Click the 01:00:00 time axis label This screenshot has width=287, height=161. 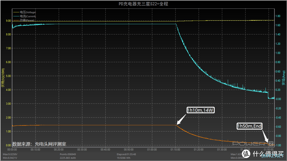(x=152, y=150)
